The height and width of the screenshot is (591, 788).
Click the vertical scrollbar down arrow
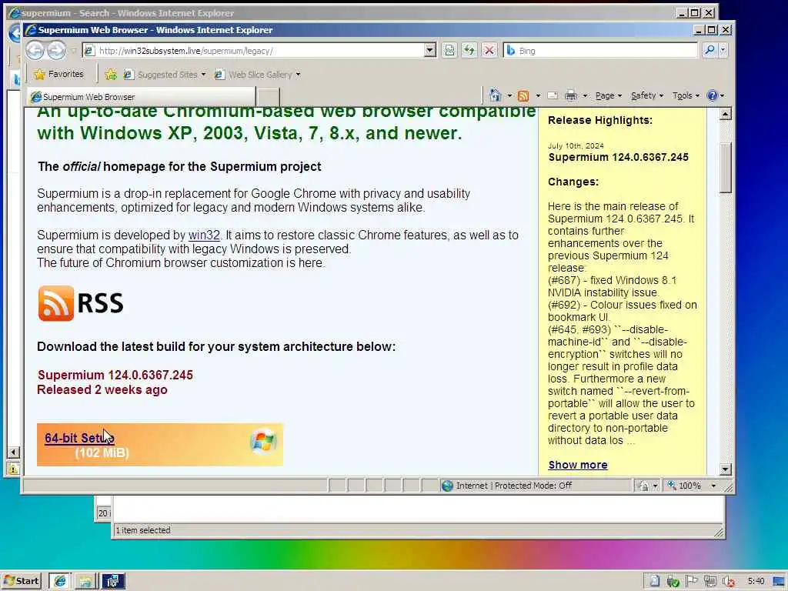725,469
